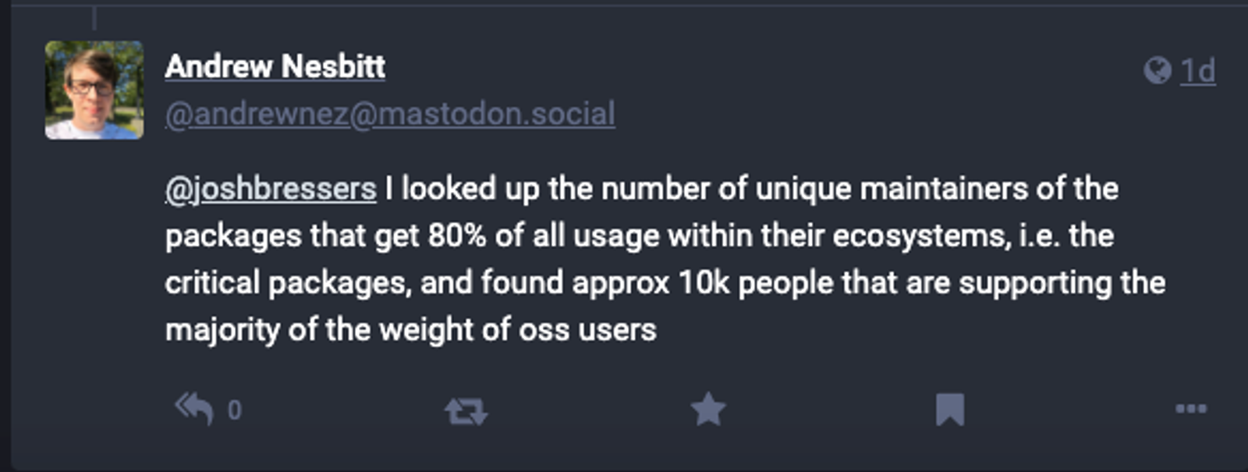Click the thread connector line above the avatar
Viewport: 1248px width, 472px height.
tap(94, 17)
